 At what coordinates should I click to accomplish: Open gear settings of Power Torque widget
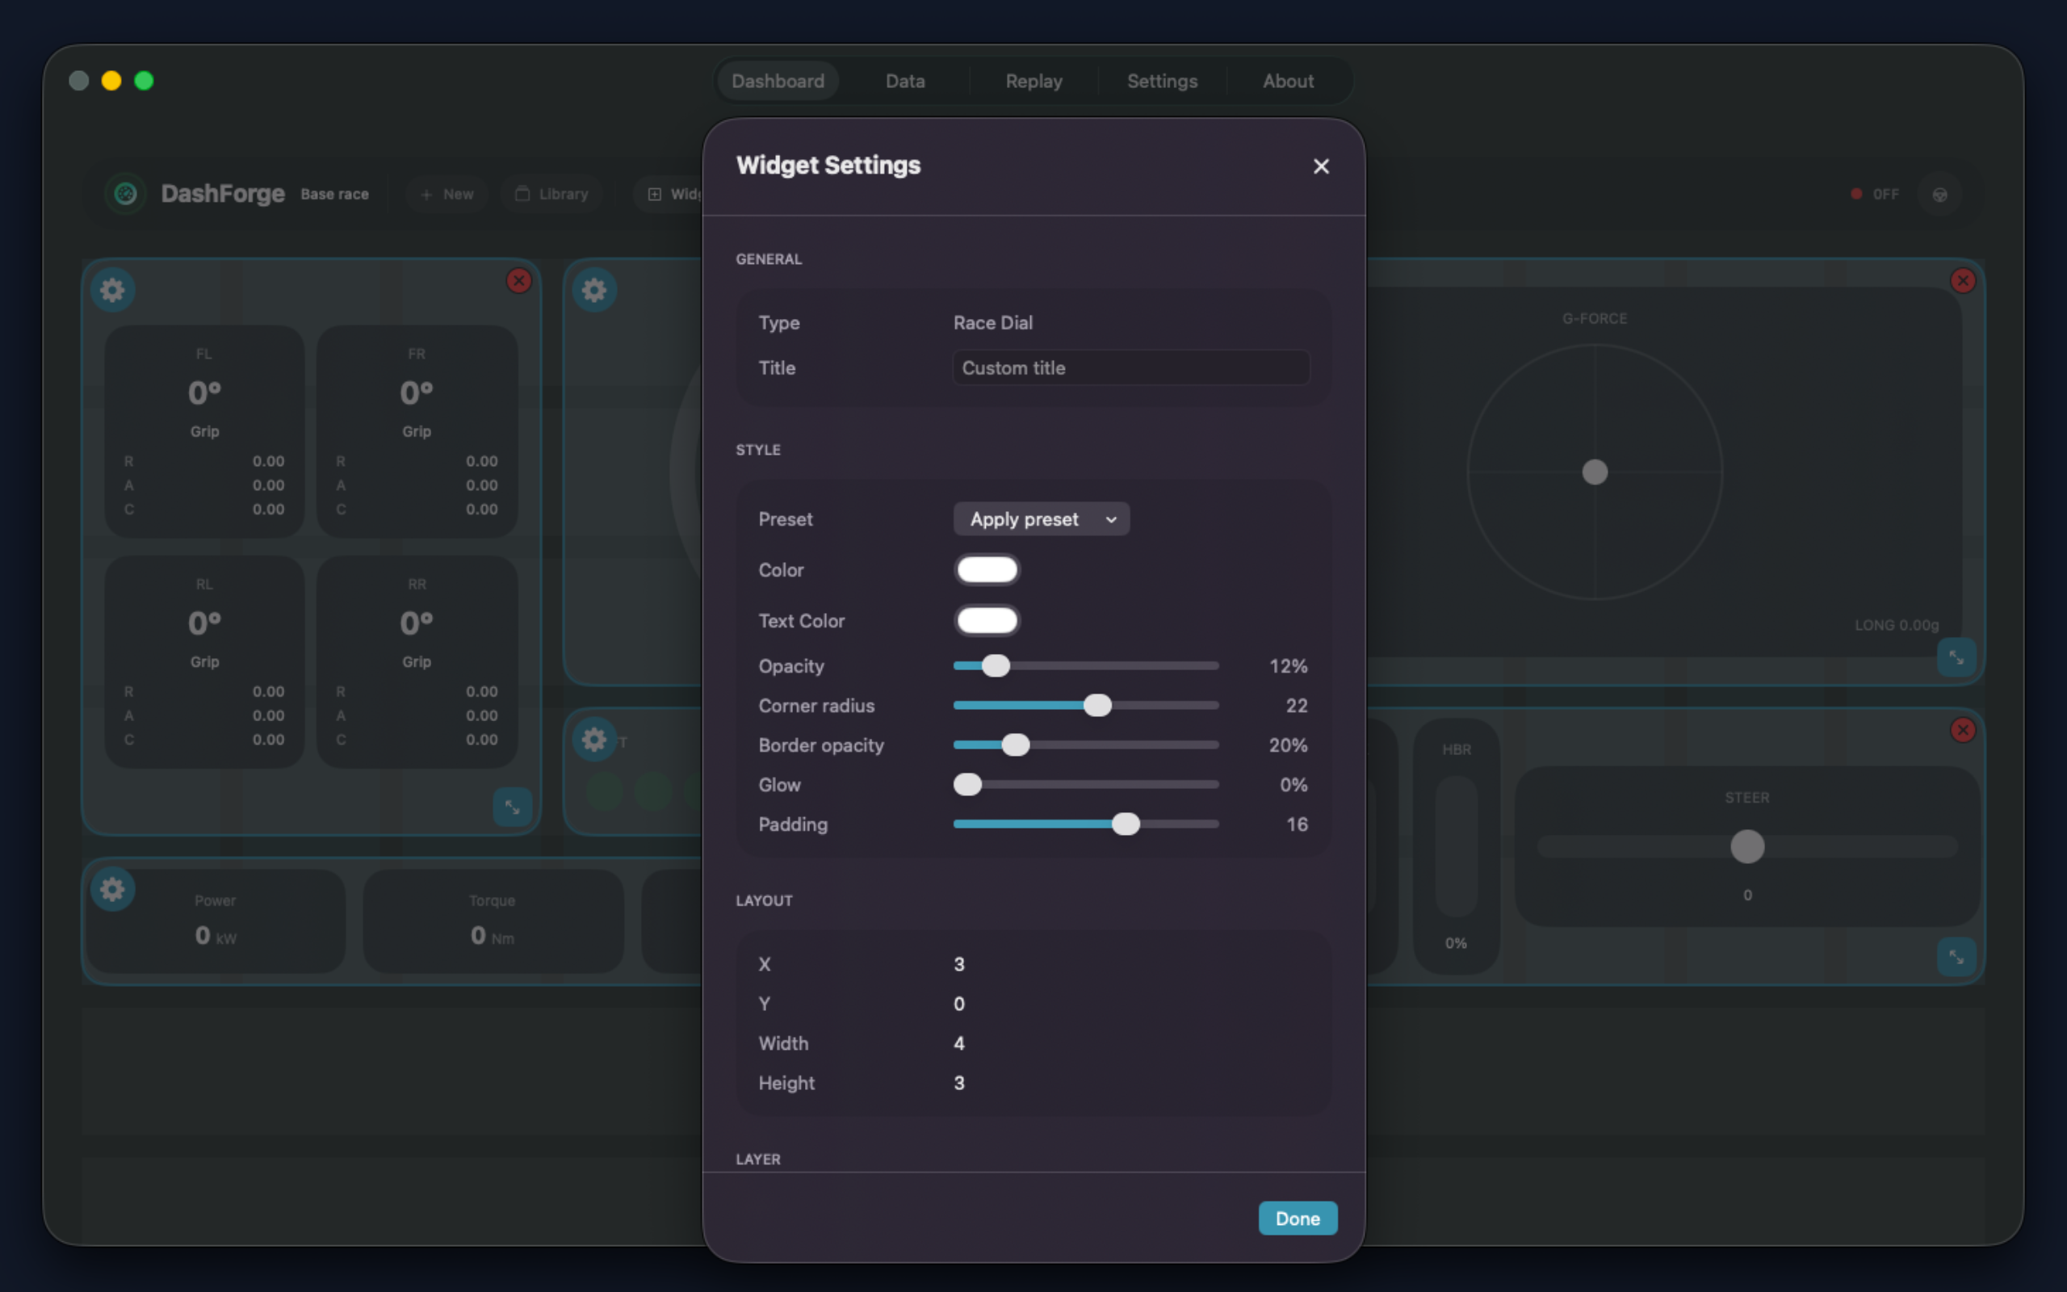pyautogui.click(x=113, y=890)
